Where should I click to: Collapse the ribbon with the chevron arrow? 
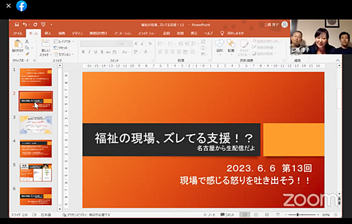coord(338,61)
